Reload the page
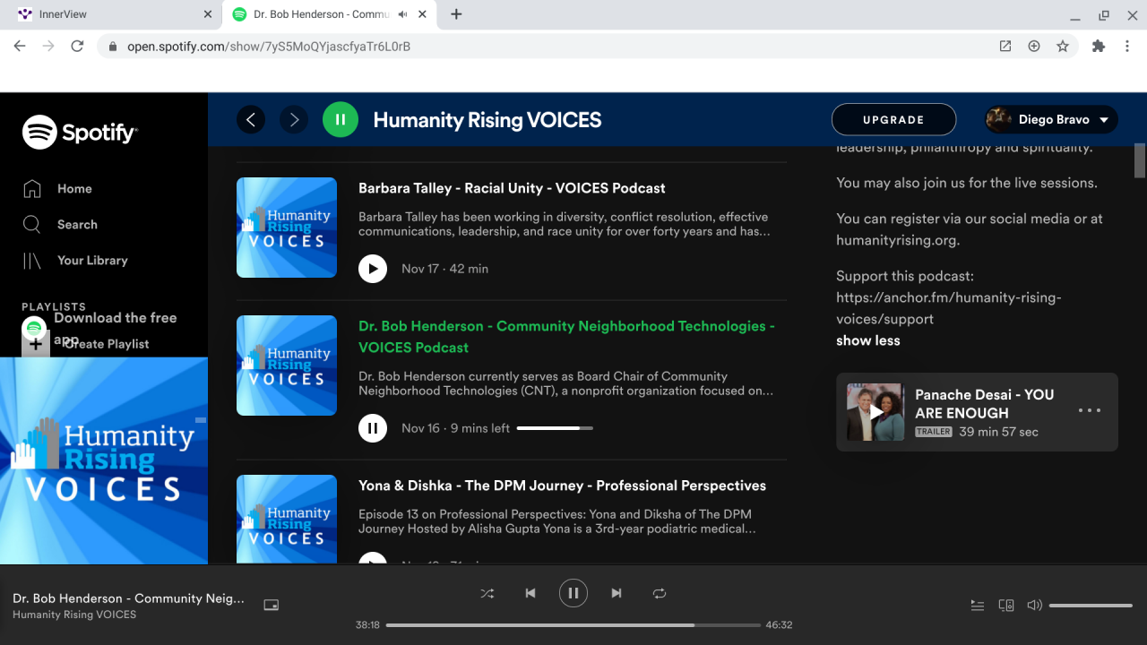This screenshot has height=645, width=1147. tap(77, 47)
